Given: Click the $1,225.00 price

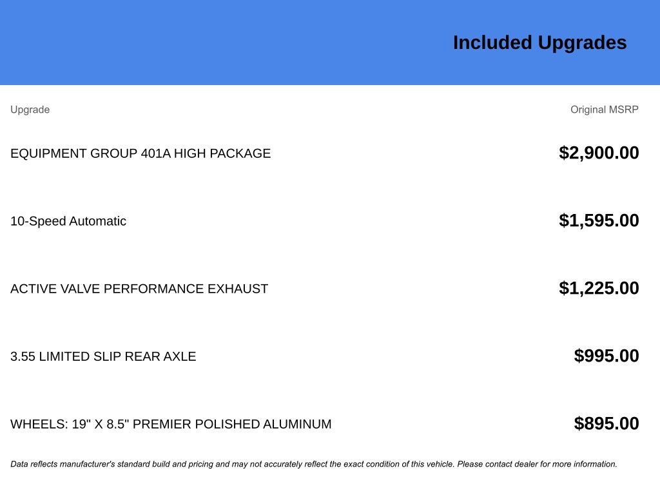Looking at the screenshot, I should [599, 288].
